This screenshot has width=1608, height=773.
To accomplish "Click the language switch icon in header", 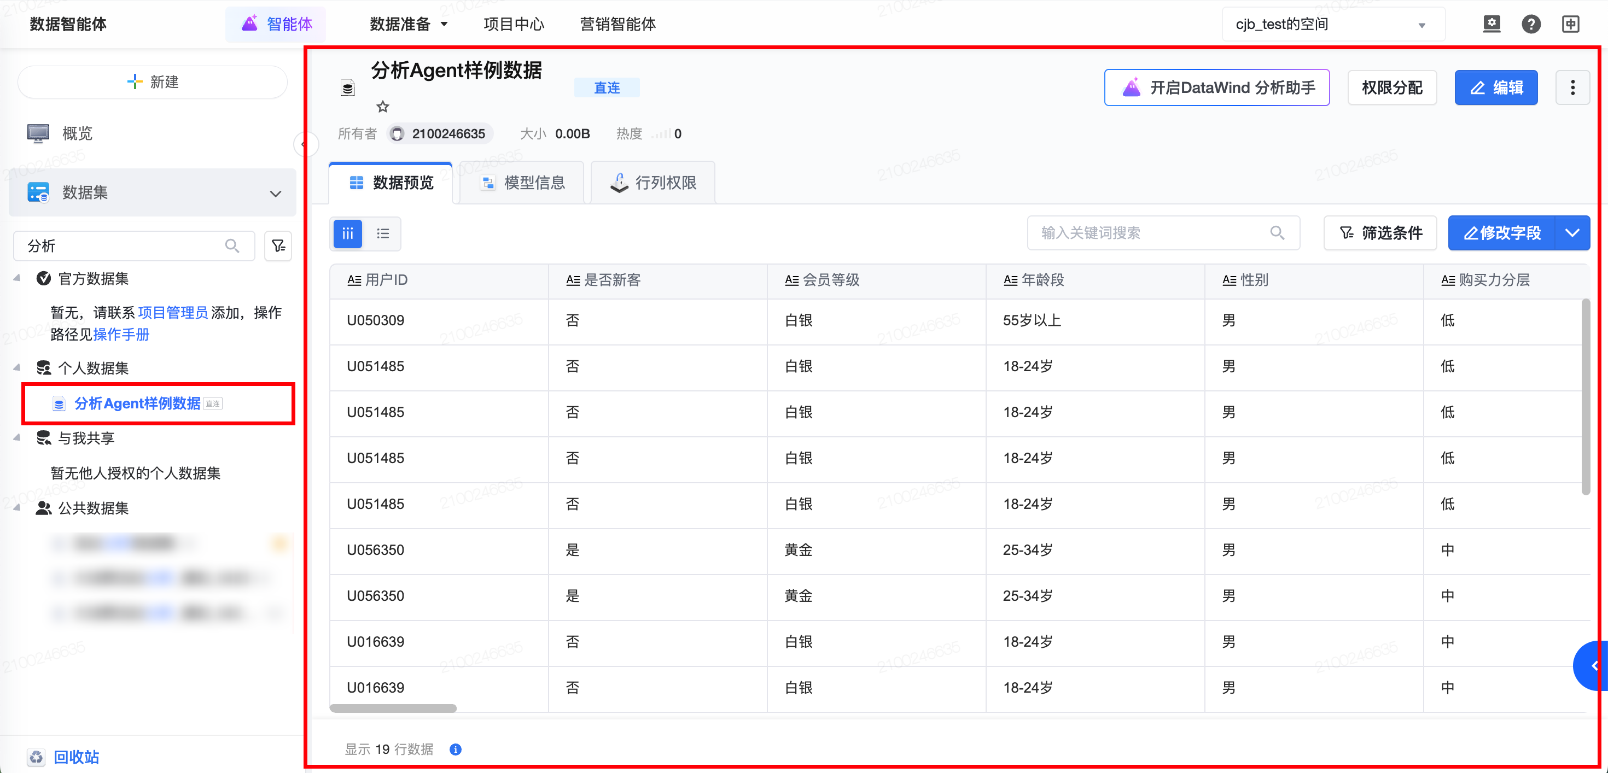I will tap(1571, 25).
